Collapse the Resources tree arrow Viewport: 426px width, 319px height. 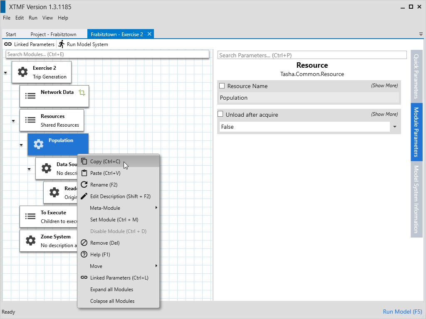pyautogui.click(x=13, y=121)
